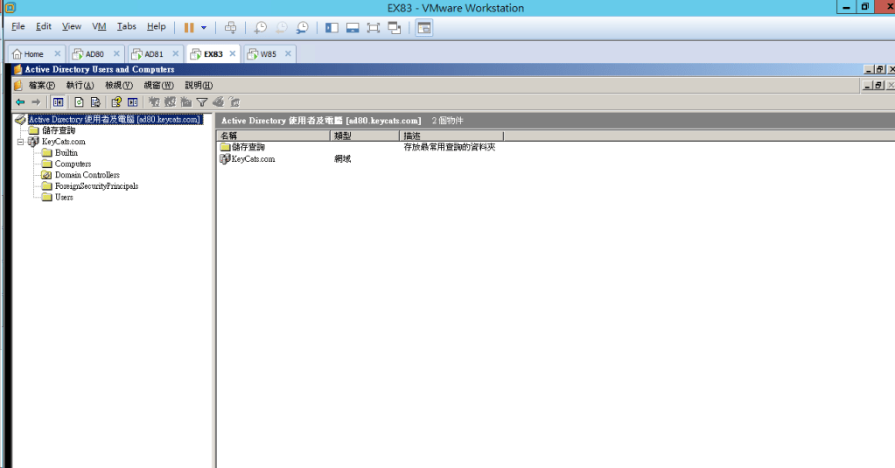Select KeyCats.com entry in right list
Viewport: 895px width, 468px height.
pos(253,159)
